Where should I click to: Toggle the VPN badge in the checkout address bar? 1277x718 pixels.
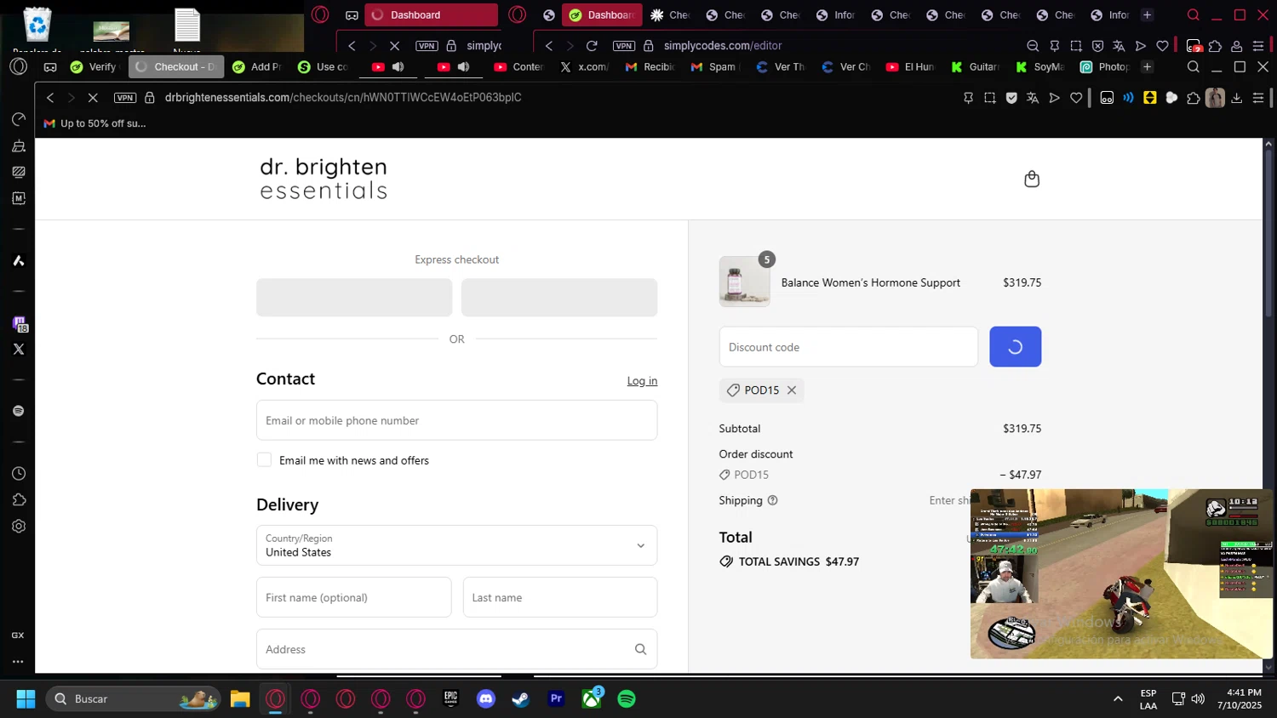tap(125, 98)
